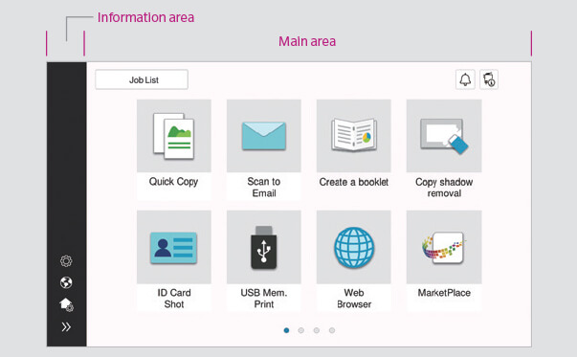Expand the information area with double chevron
Viewport: 577px width, 357px height.
(x=66, y=326)
